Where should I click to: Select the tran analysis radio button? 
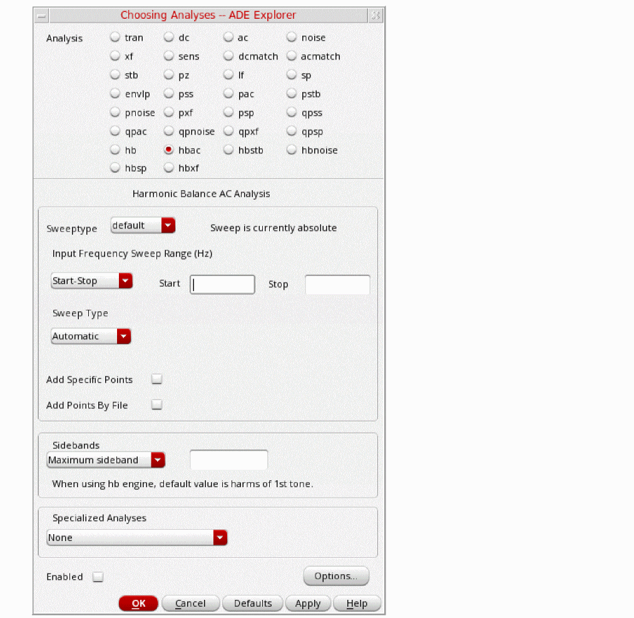click(x=115, y=37)
